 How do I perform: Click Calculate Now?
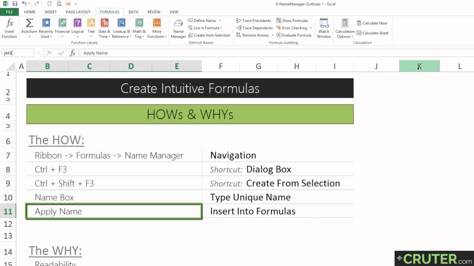point(372,23)
